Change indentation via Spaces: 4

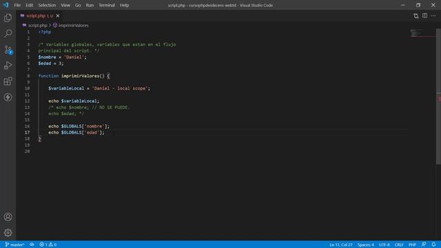coord(366,245)
